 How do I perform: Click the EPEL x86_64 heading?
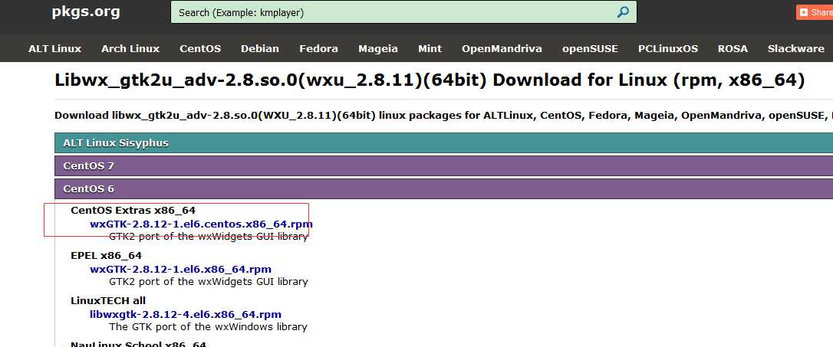[107, 256]
